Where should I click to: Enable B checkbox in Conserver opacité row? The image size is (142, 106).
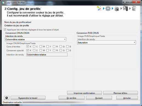click(67, 50)
